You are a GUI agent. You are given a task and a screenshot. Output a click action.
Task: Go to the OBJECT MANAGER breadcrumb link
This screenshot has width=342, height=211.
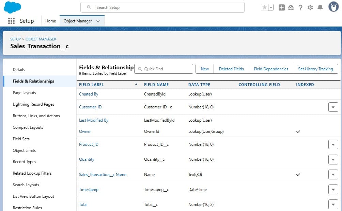point(41,39)
